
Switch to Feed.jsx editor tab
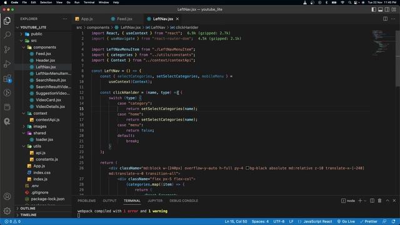pos(124,19)
